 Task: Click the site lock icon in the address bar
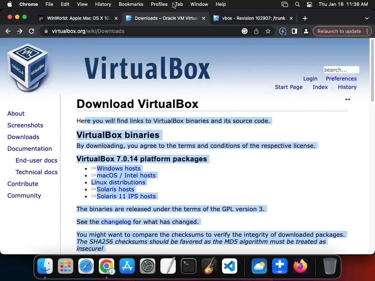pyautogui.click(x=46, y=31)
